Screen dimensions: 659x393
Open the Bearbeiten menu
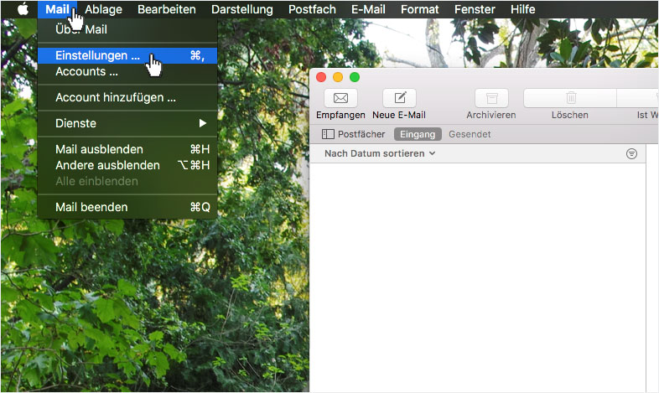(167, 9)
